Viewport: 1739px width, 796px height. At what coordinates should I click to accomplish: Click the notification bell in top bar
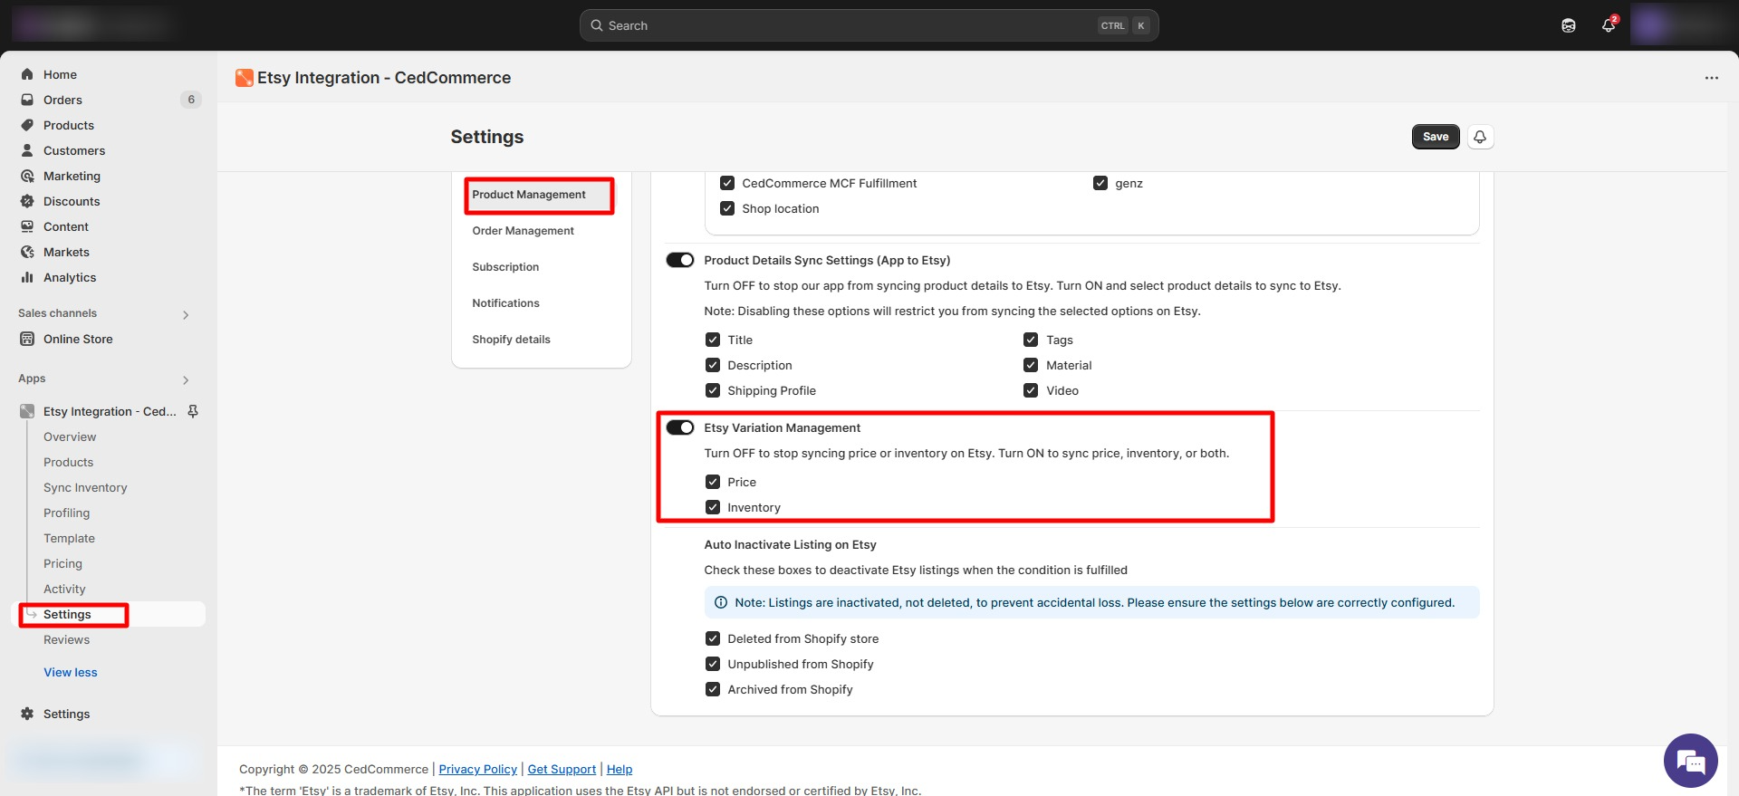tap(1609, 25)
